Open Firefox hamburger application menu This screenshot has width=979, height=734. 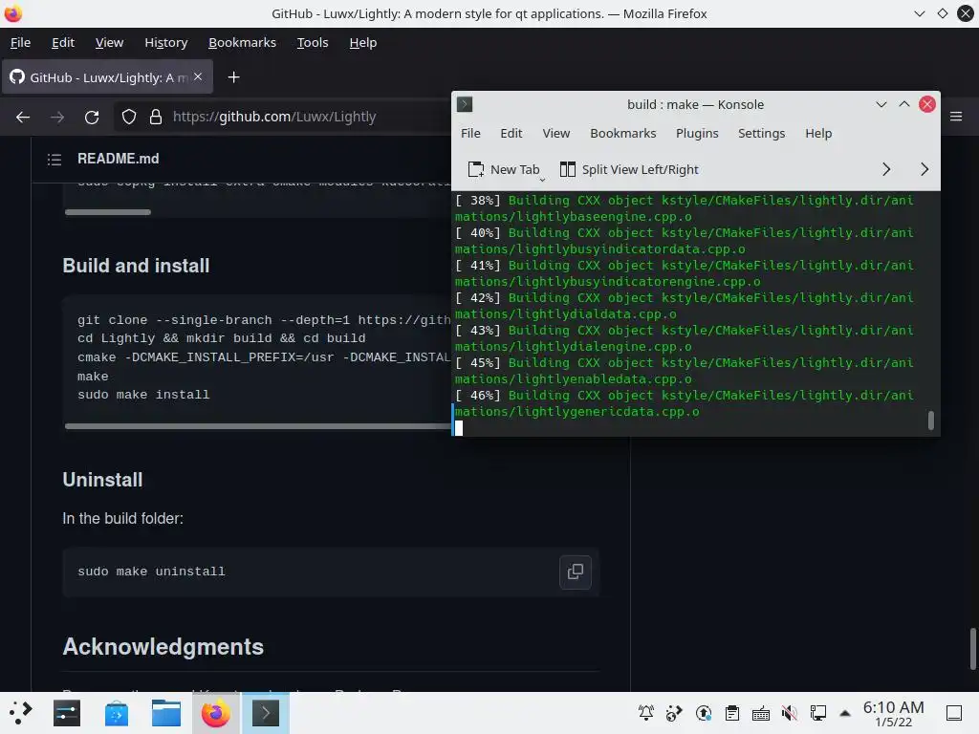[956, 117]
